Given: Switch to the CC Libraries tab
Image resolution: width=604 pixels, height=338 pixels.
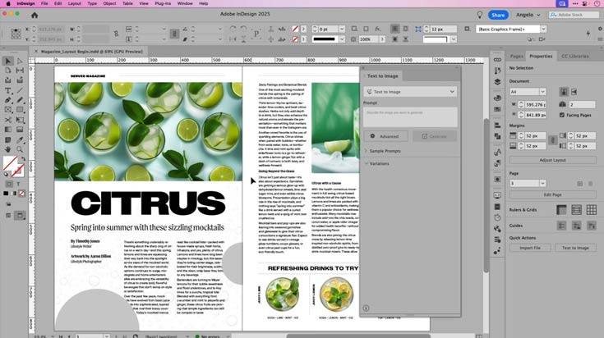Looking at the screenshot, I should [574, 56].
